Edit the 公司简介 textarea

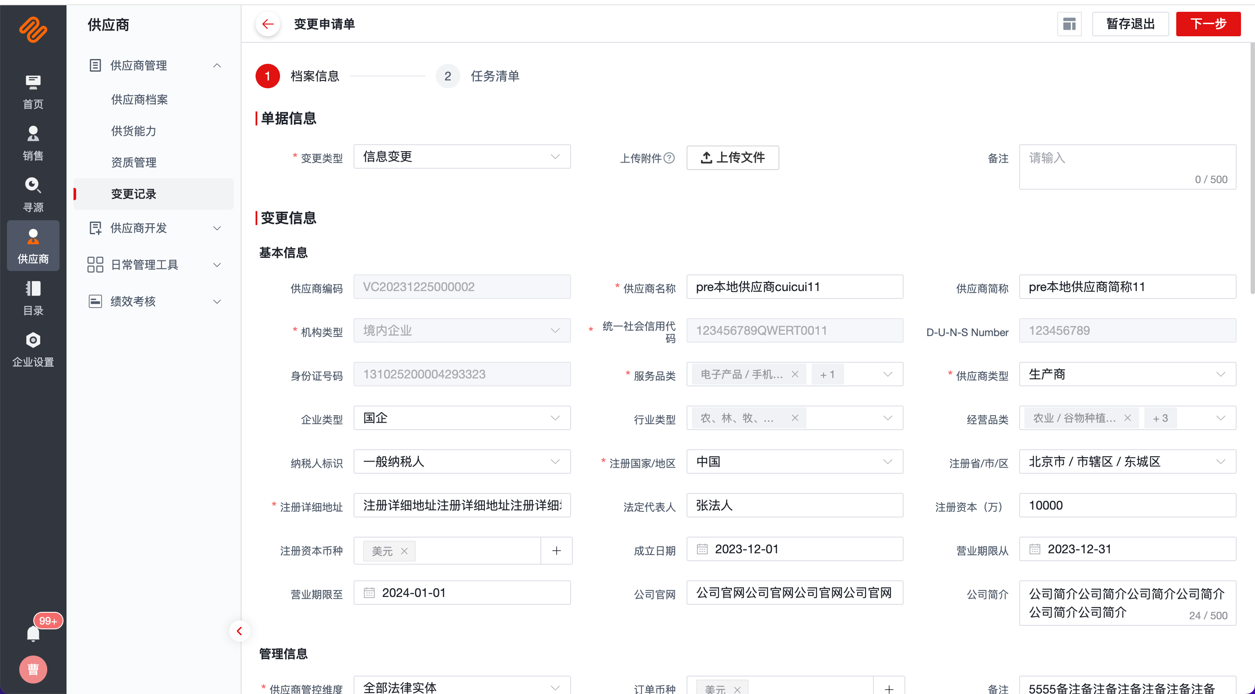click(1127, 603)
